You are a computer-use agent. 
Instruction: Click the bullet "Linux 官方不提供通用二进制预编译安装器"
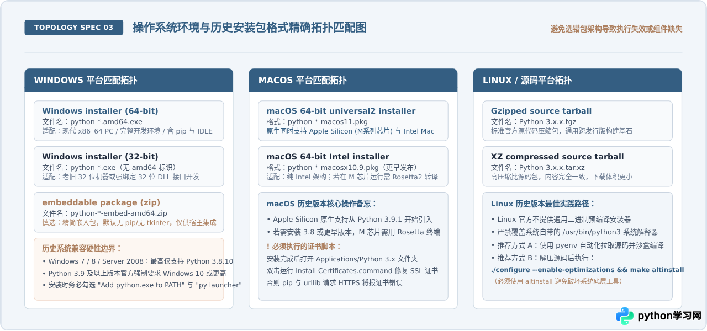coord(561,220)
